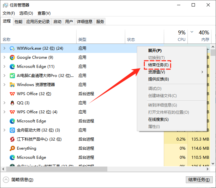Click the vertical scrollbar up arrow
Viewport: 216px width, 188px height.
[213, 47]
